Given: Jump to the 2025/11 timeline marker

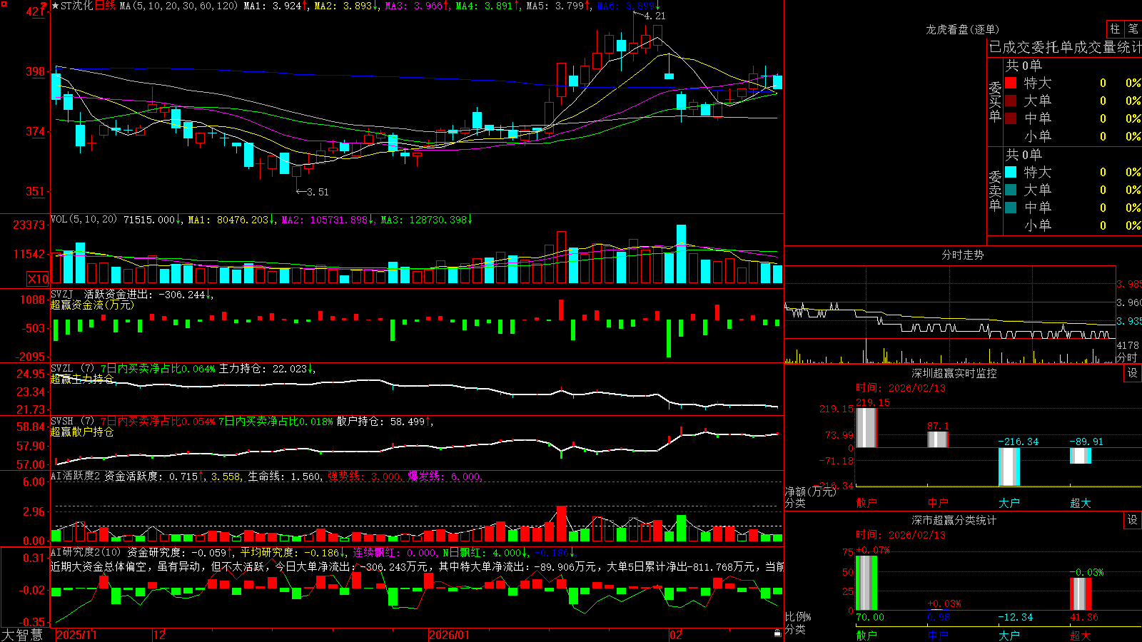Looking at the screenshot, I should [x=76, y=635].
